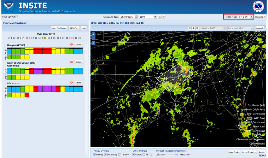
Task: Open the ARTCCs dropdown menu
Action: [x=74, y=28]
